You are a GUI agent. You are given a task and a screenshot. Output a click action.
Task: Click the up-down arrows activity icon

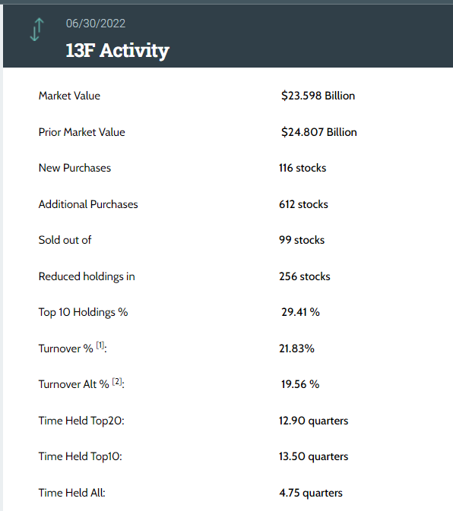point(36,30)
